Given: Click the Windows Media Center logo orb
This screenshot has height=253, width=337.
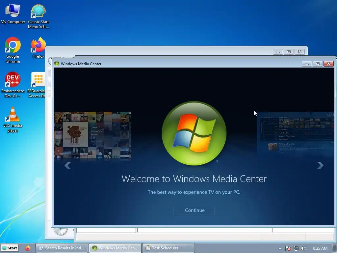Looking at the screenshot, I should tap(194, 133).
